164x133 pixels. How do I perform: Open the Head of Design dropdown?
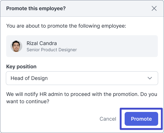pos(82,78)
